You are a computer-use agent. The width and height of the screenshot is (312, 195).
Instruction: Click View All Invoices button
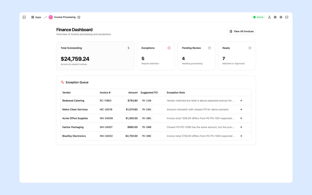coord(242,31)
